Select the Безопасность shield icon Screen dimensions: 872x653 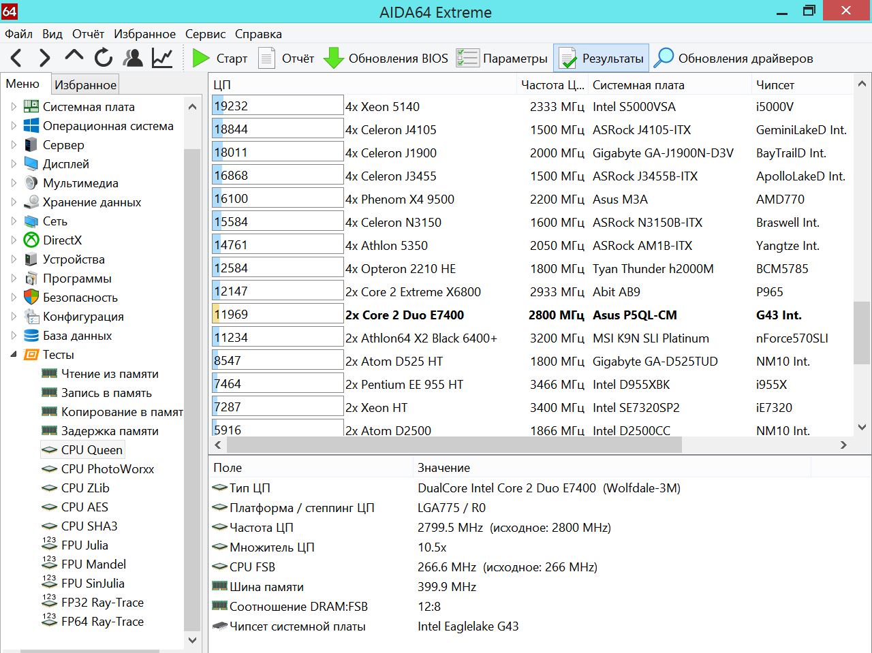[x=31, y=297]
